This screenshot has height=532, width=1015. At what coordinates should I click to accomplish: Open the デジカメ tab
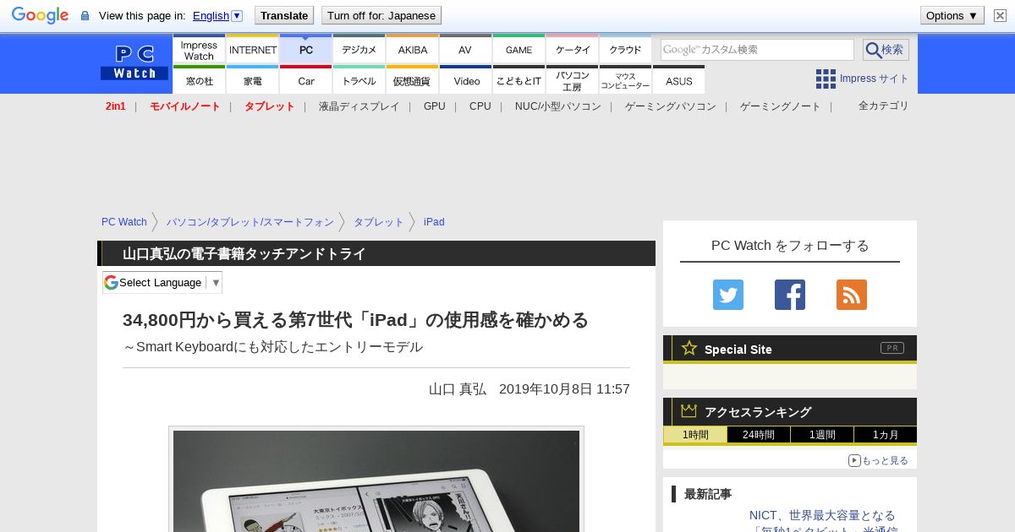click(x=359, y=49)
